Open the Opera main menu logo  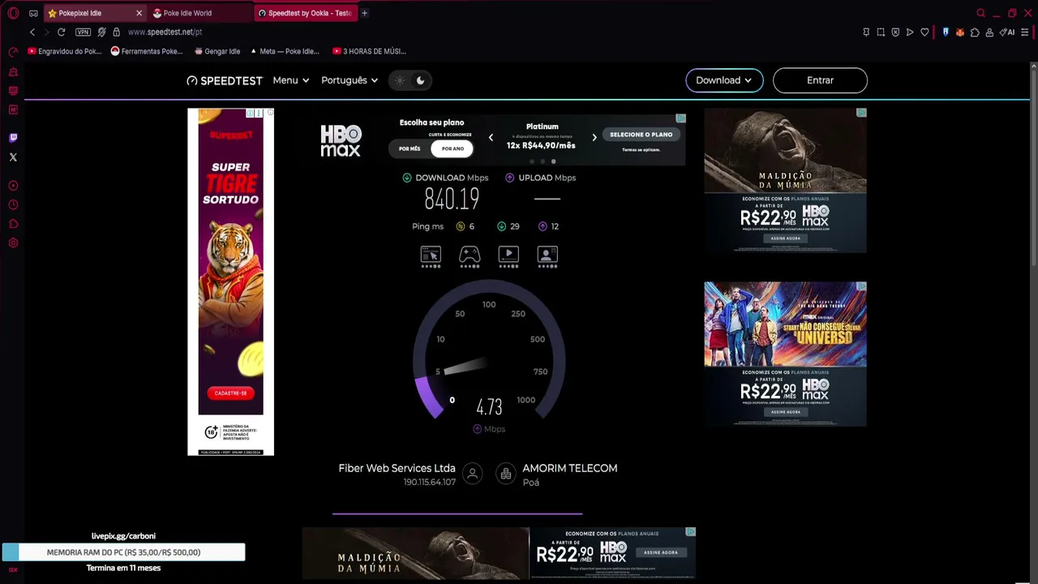[x=13, y=13]
